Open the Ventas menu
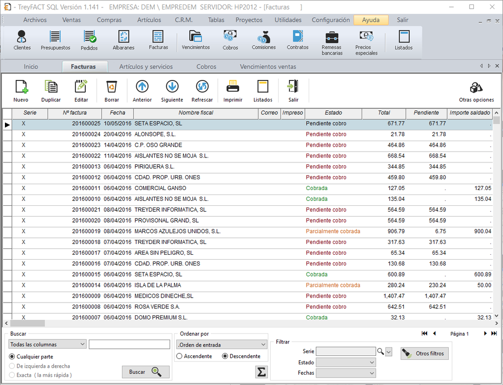Viewport: 503px width, 385px height. coord(72,20)
